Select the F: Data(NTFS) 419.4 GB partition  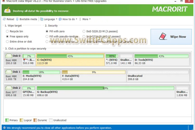click(x=94, y=76)
